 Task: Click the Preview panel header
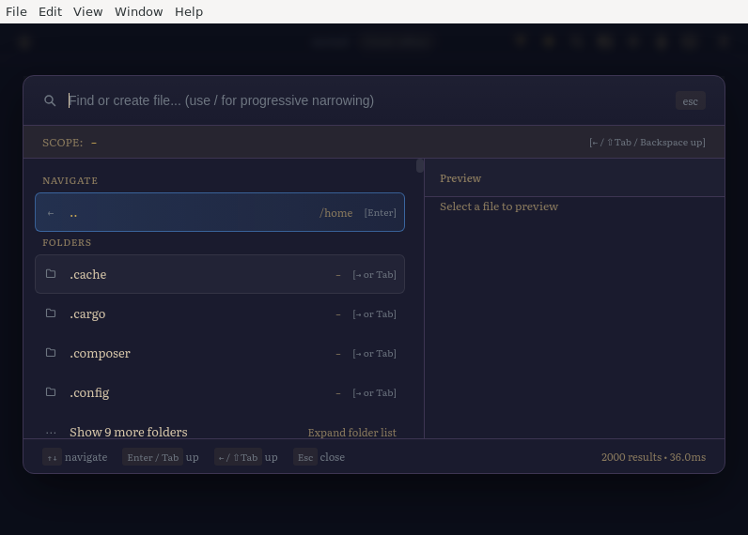pyautogui.click(x=574, y=178)
